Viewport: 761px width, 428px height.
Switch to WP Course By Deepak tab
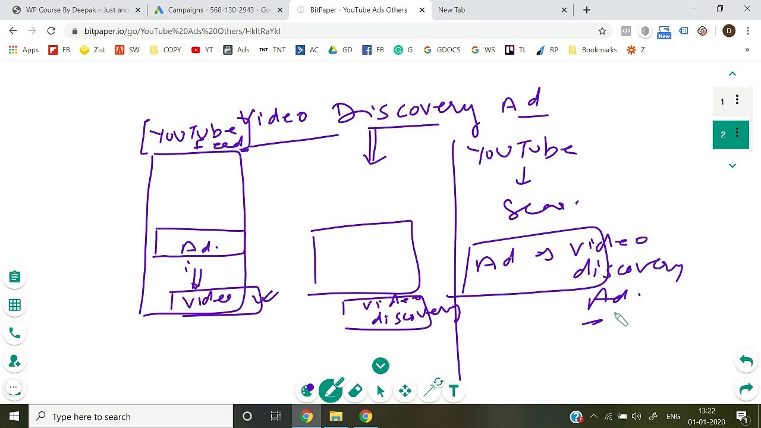coord(70,10)
